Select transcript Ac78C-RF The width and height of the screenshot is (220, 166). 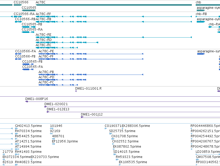pyautogui.click(x=114, y=17)
